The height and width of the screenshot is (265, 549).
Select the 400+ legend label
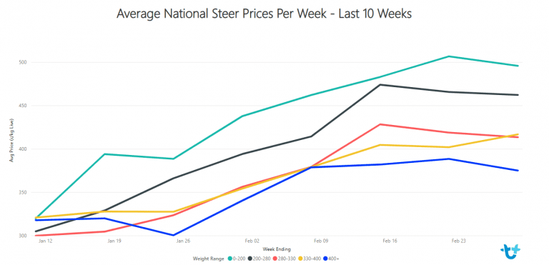(x=334, y=259)
